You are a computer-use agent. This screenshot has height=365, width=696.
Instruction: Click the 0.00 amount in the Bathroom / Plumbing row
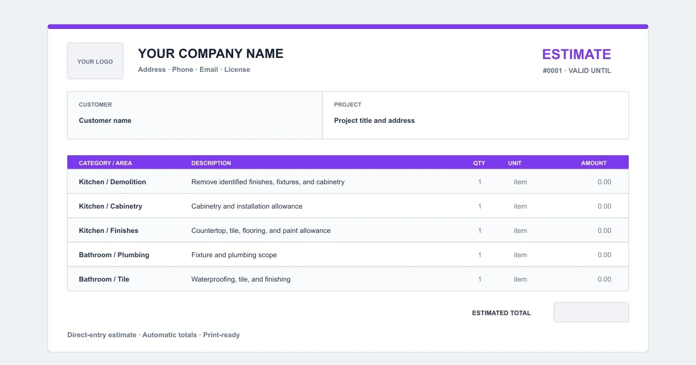[604, 255]
